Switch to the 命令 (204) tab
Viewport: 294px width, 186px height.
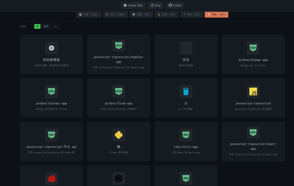point(115,14)
